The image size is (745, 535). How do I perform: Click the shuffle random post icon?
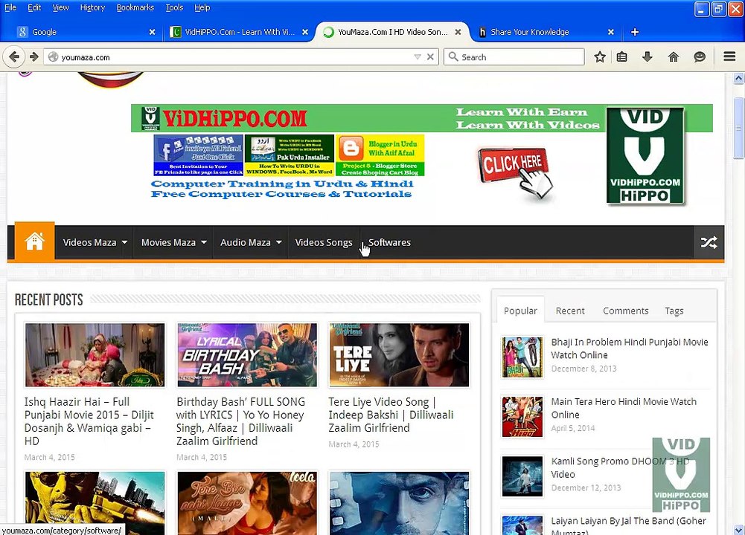click(709, 242)
